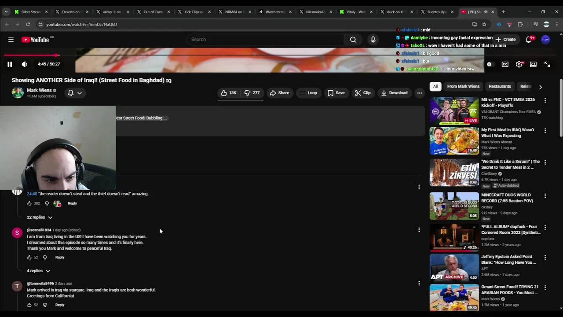Reply to the 'reader doesn't steal' comment
The image size is (563, 317).
pos(72,203)
